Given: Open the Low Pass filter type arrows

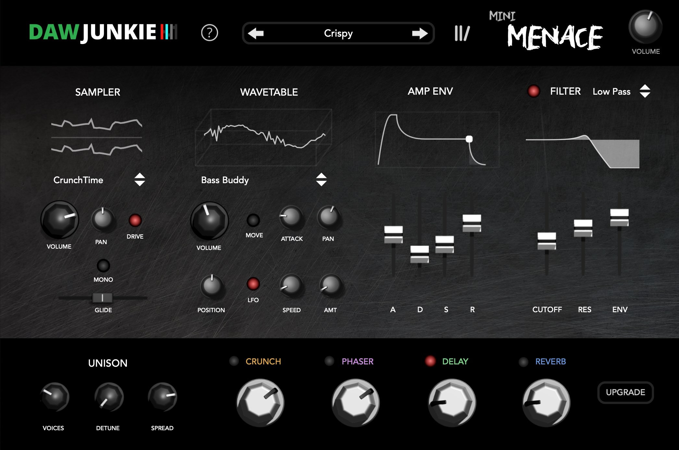Looking at the screenshot, I should pos(645,91).
